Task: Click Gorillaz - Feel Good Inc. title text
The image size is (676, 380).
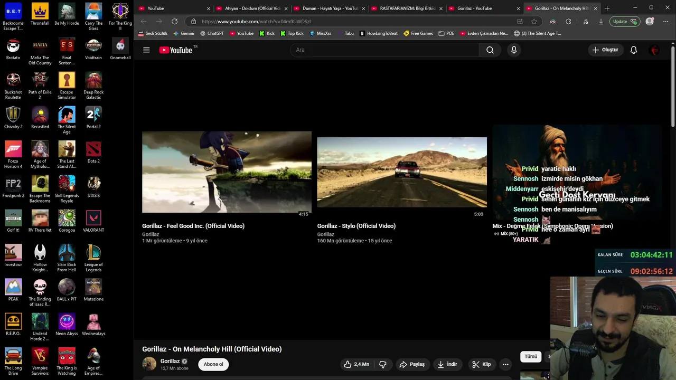Action: coord(193,226)
